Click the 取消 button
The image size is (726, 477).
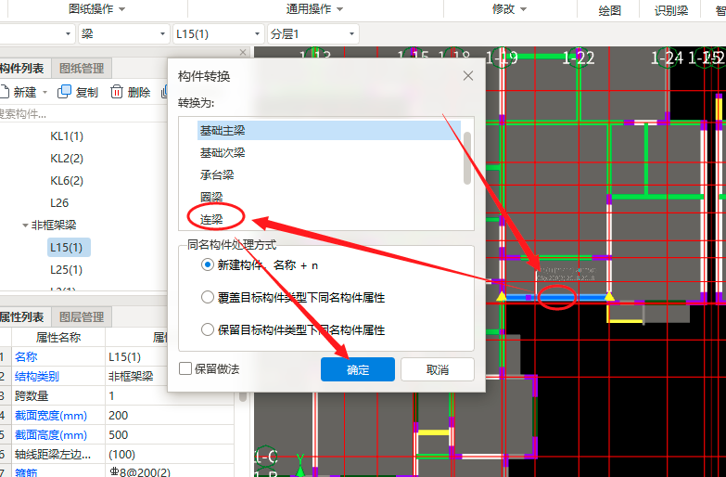point(437,369)
